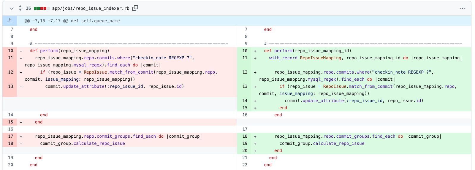Select added line number 19 on right

[x=245, y=143]
